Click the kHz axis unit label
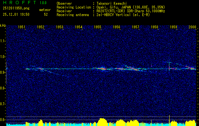Viewport: 199px width, 126px height. click(3, 26)
